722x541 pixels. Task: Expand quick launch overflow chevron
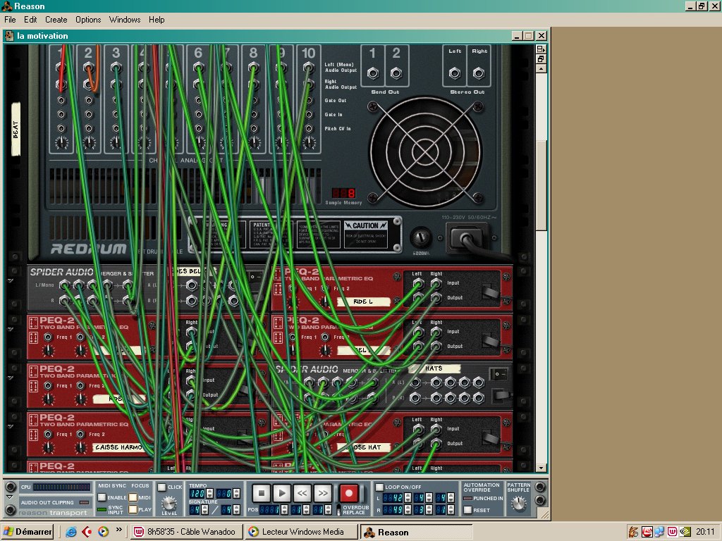pos(118,530)
